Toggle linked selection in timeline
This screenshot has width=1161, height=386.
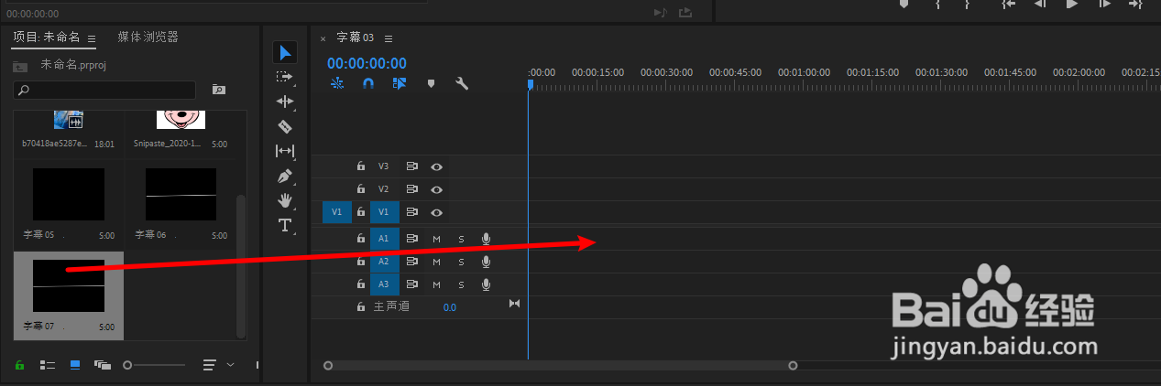399,83
